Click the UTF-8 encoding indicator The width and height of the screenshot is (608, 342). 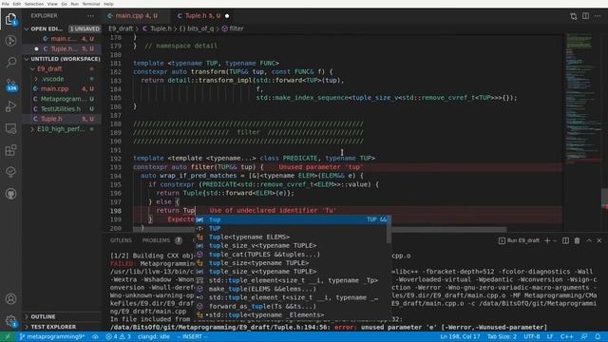click(532, 336)
